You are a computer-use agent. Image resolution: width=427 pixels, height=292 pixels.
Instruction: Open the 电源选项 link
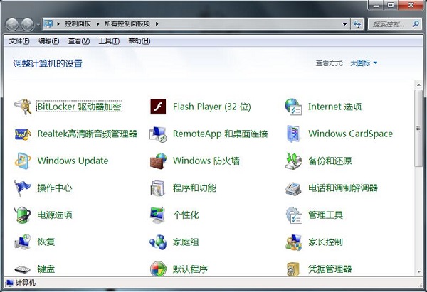click(x=55, y=215)
